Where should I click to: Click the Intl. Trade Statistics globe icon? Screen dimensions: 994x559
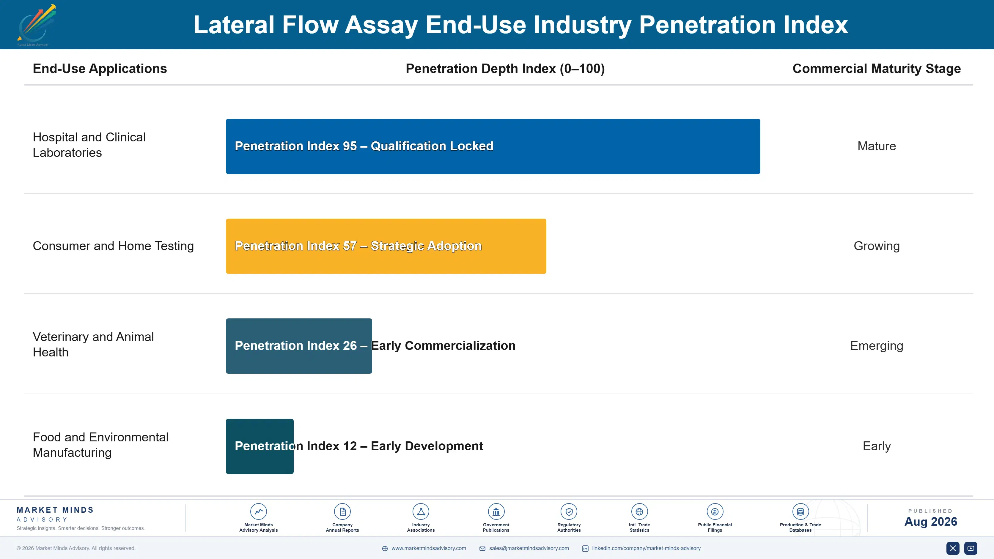(x=639, y=511)
